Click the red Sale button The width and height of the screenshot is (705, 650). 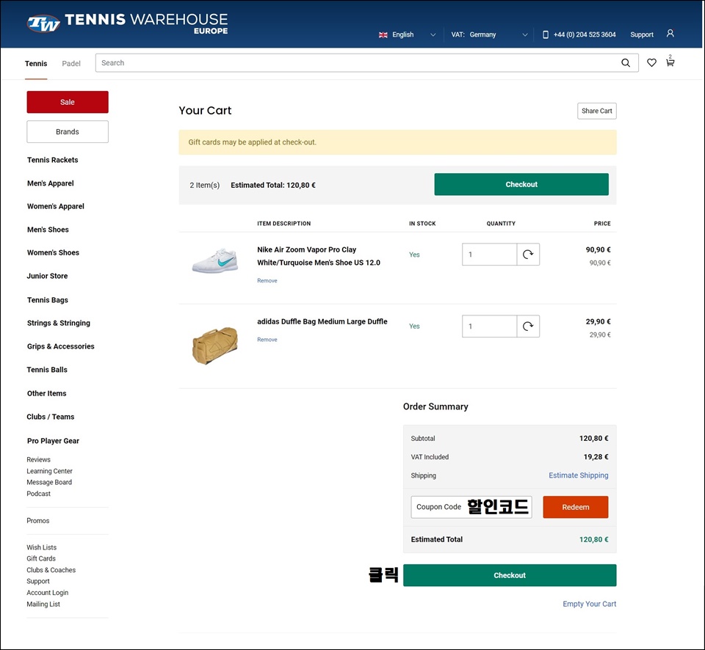pyautogui.click(x=68, y=102)
